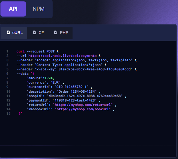Screen dimensions: 178x159
Task: Click the currency value EUR
Action: click(x=56, y=83)
